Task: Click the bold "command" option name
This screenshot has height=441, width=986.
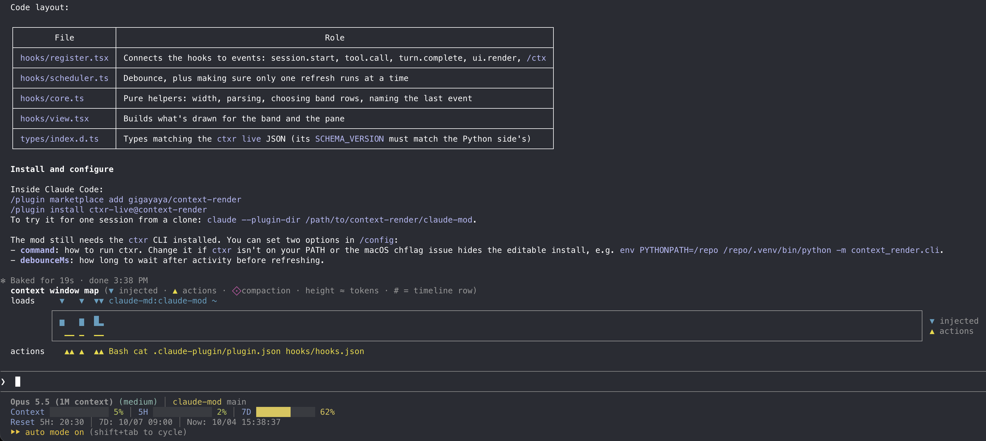Action: (x=38, y=251)
